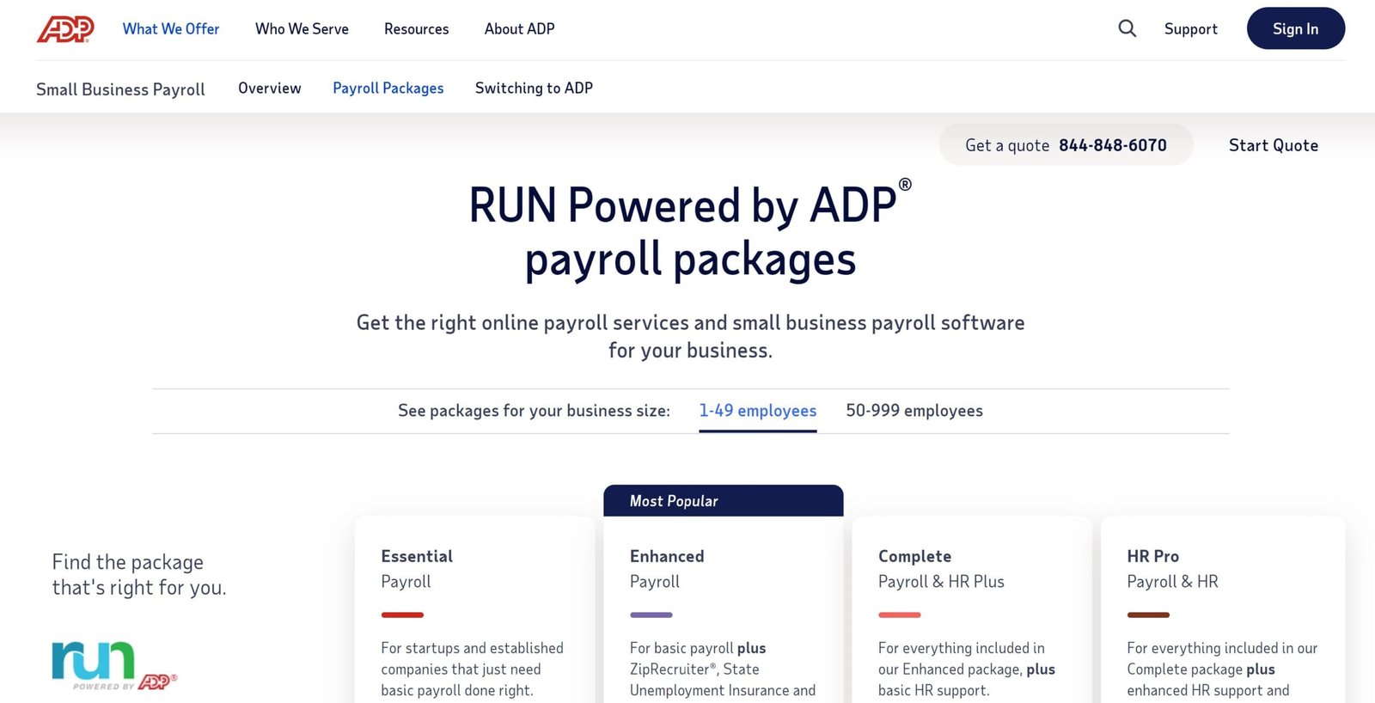Switch to the Overview sub-navigation item
This screenshot has width=1375, height=703.
pos(270,89)
